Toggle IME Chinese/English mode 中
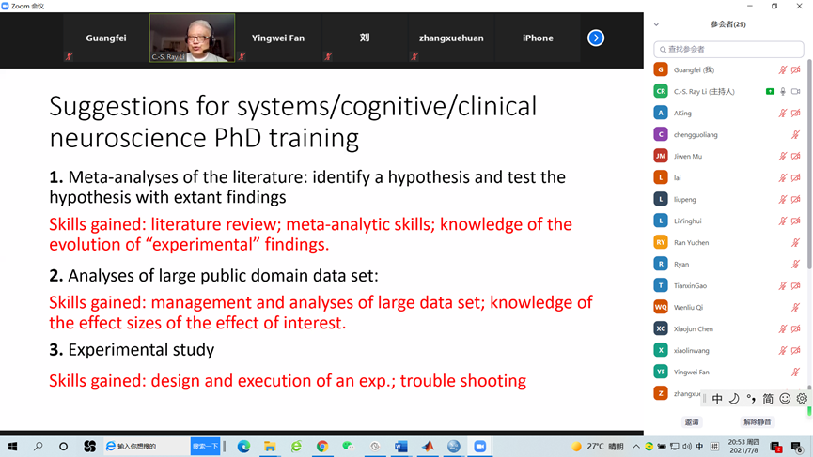The width and height of the screenshot is (813, 457). [717, 399]
